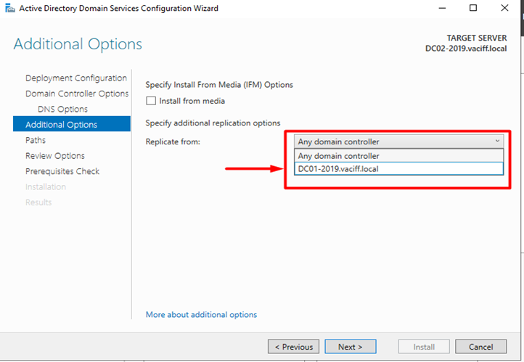Viewport: 524px width, 362px height.
Task: Navigate to Prerequisites Check step
Action: click(x=62, y=172)
